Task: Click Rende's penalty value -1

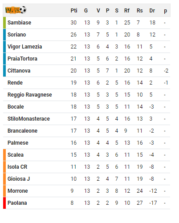Action: click(x=166, y=83)
